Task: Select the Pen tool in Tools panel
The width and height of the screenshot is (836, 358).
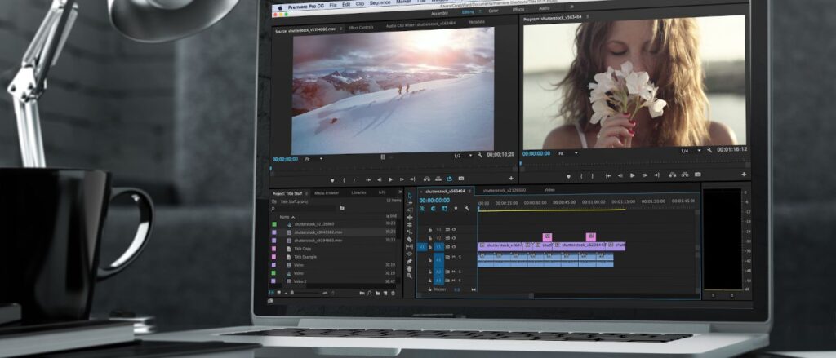Action: pyautogui.click(x=409, y=261)
